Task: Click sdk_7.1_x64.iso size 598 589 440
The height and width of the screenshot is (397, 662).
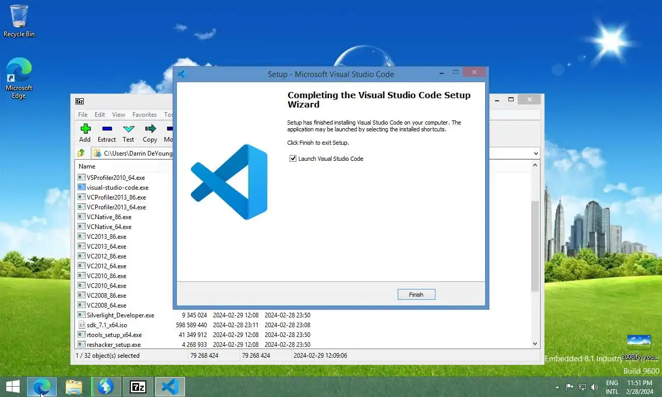Action: (x=191, y=325)
